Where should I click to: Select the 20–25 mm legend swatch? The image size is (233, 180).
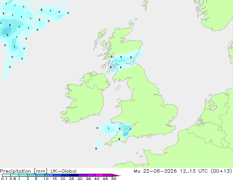[x=65, y=175]
